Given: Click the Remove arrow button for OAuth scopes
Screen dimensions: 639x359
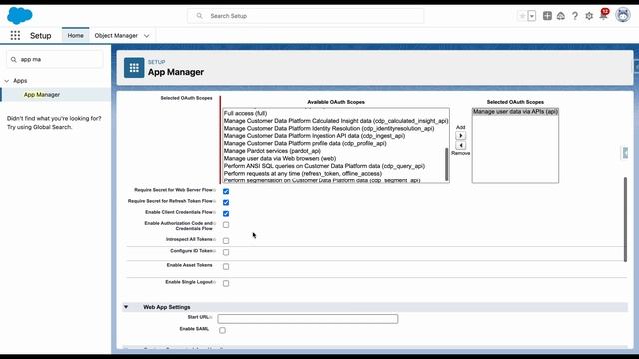Looking at the screenshot, I should (x=461, y=145).
